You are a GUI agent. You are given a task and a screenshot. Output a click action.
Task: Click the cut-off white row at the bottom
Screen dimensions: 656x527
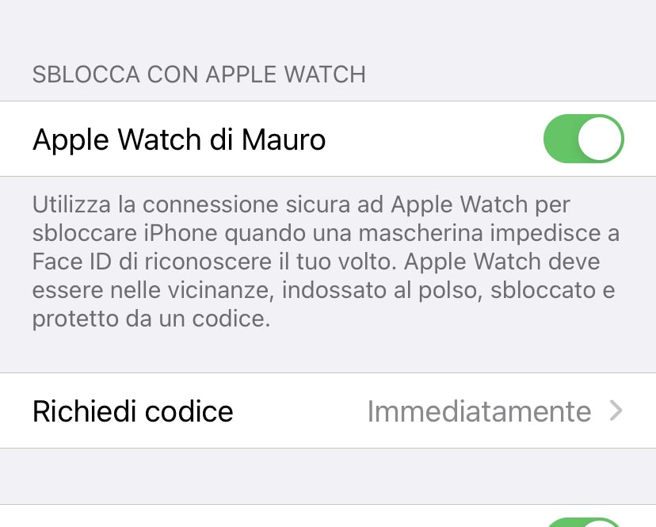click(x=328, y=516)
